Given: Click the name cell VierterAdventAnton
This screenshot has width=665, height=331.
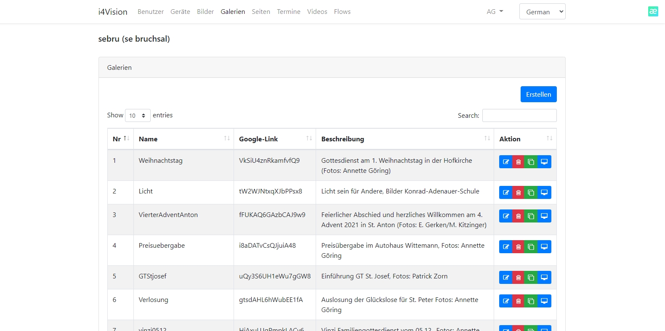Looking at the screenshot, I should tap(184, 220).
